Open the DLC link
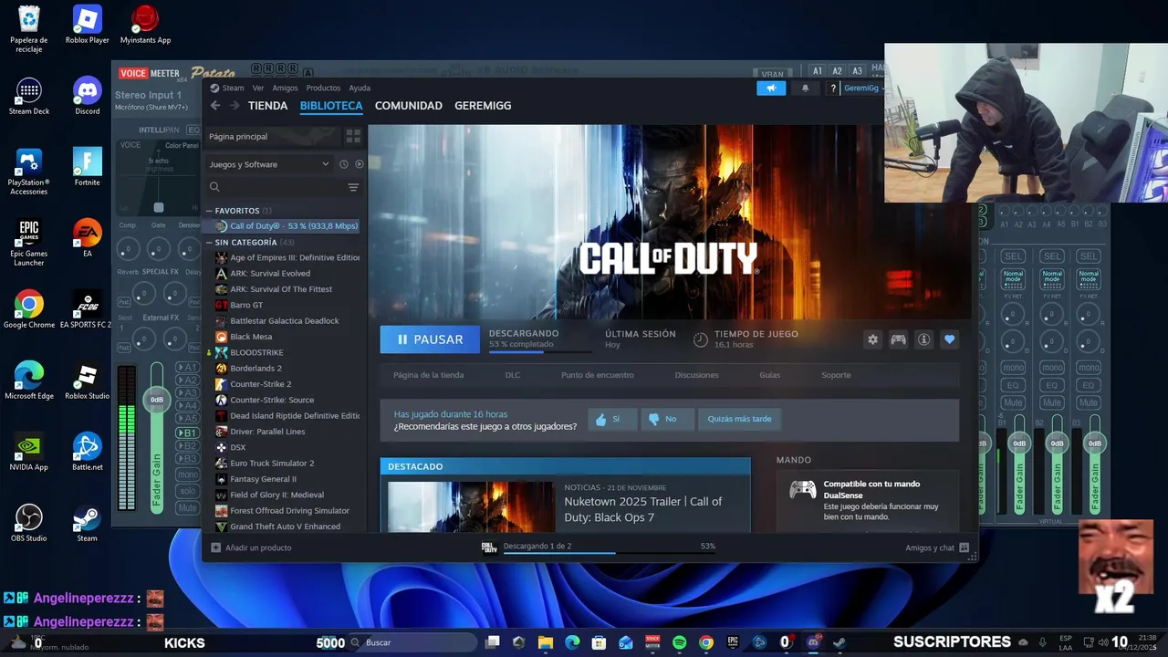This screenshot has width=1168, height=657. point(513,375)
